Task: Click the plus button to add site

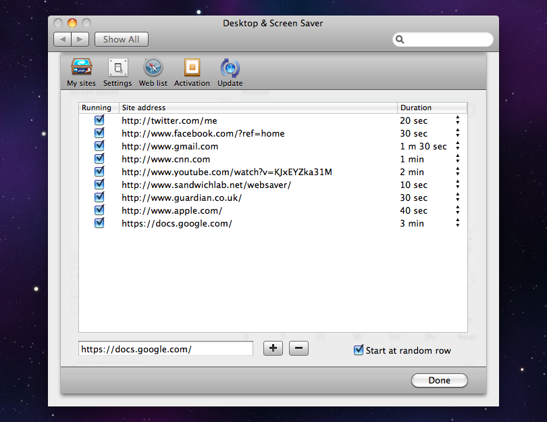Action: (273, 348)
